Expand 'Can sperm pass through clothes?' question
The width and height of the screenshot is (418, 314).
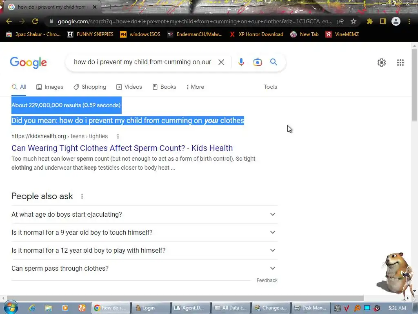[144, 268]
